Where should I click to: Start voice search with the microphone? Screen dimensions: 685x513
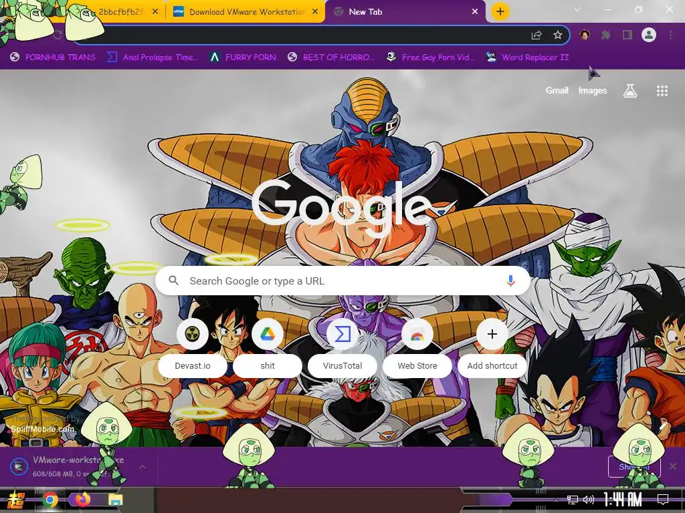click(x=510, y=281)
